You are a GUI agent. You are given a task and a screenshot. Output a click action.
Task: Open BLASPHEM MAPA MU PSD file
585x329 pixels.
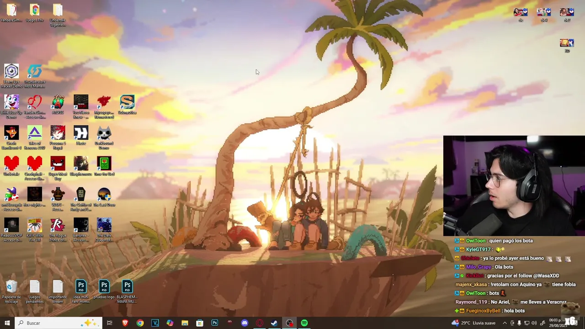127,292
